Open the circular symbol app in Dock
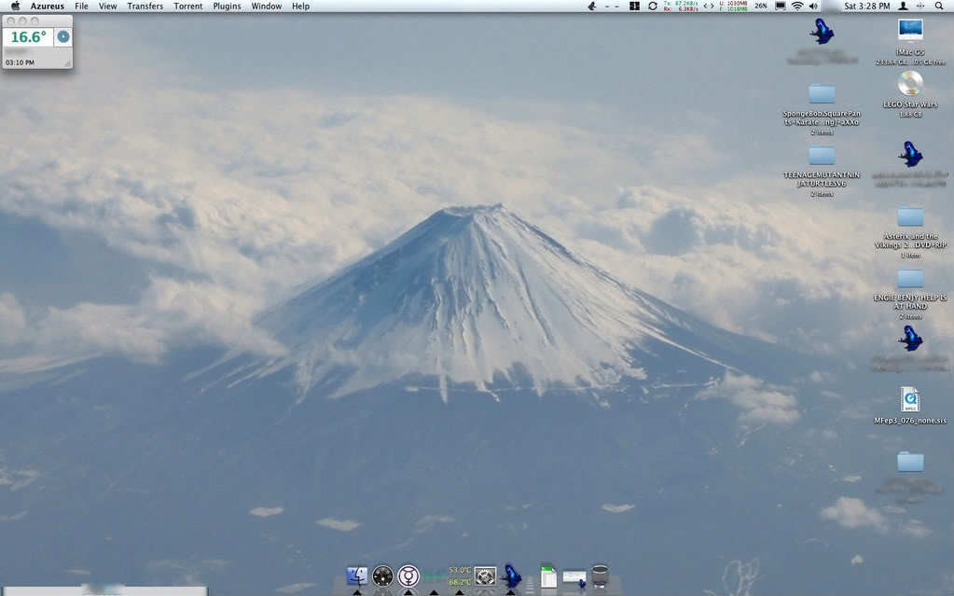The height and width of the screenshot is (596, 954). 408,575
